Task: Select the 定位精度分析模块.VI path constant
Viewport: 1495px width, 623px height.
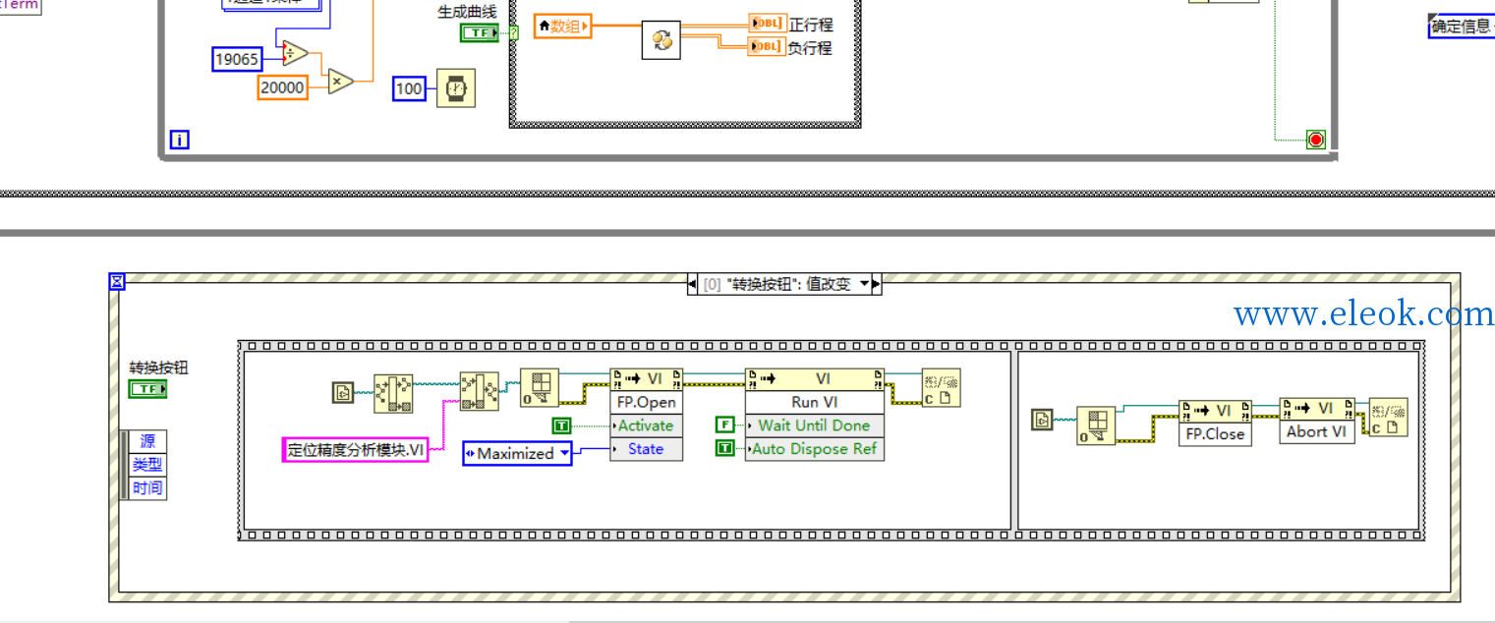Action: point(356,450)
